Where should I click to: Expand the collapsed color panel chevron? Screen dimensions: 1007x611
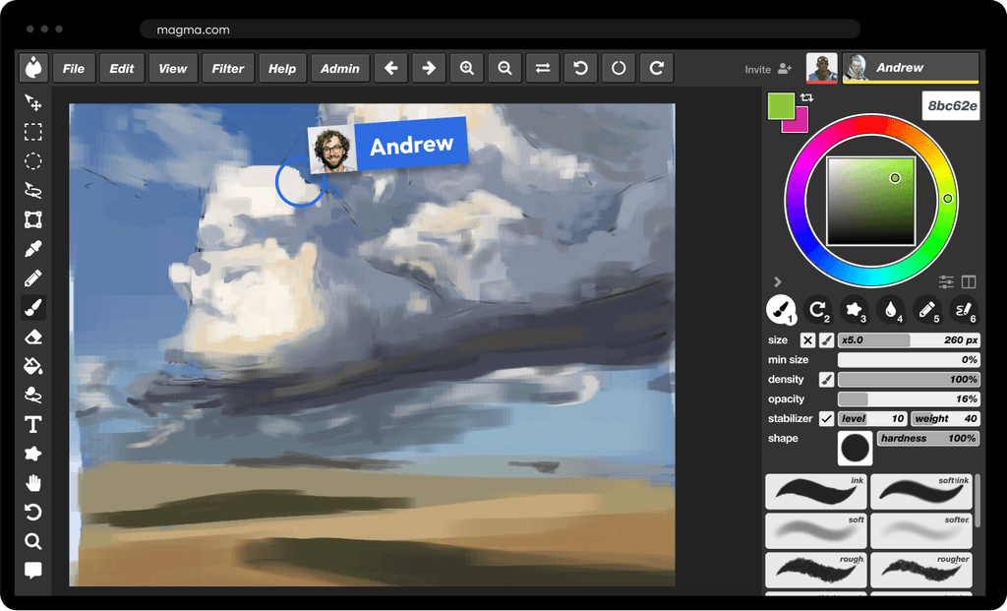click(778, 280)
